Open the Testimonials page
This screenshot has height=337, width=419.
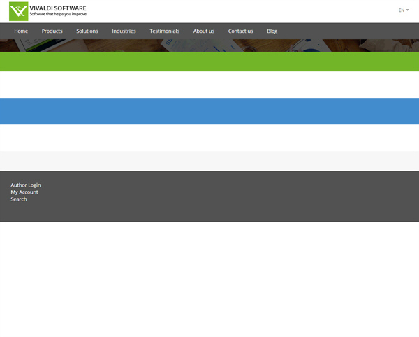164,31
